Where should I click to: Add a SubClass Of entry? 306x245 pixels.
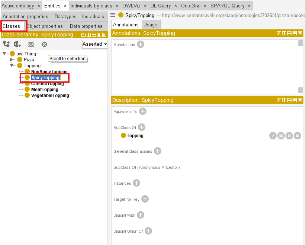point(142,127)
